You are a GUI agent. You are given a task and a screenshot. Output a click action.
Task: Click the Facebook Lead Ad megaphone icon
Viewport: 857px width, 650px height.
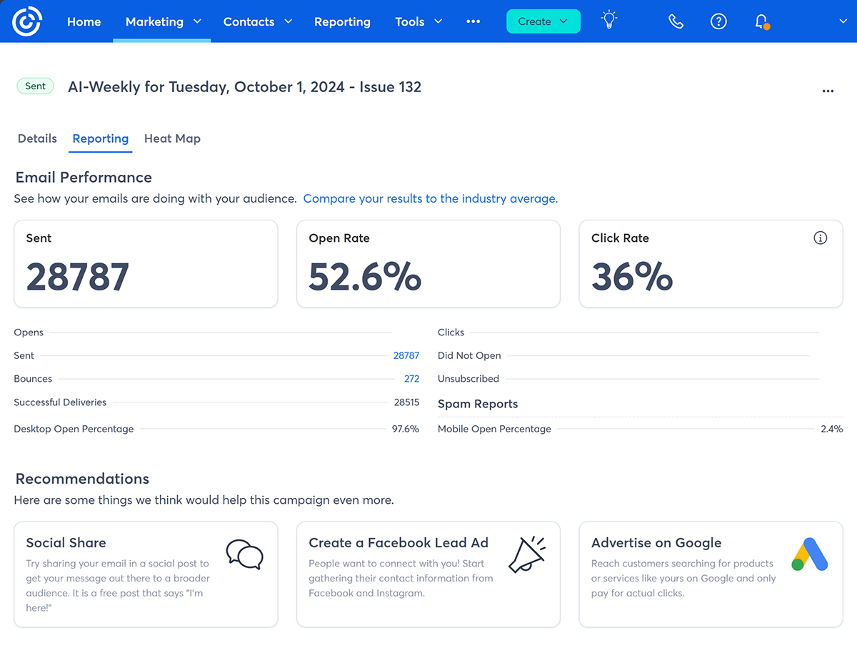tap(527, 555)
